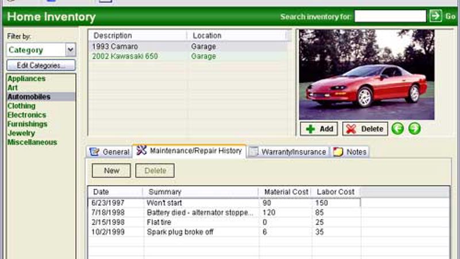The width and height of the screenshot is (460, 259).
Task: Select the 1993 Camaro row
Action: pyautogui.click(x=188, y=47)
